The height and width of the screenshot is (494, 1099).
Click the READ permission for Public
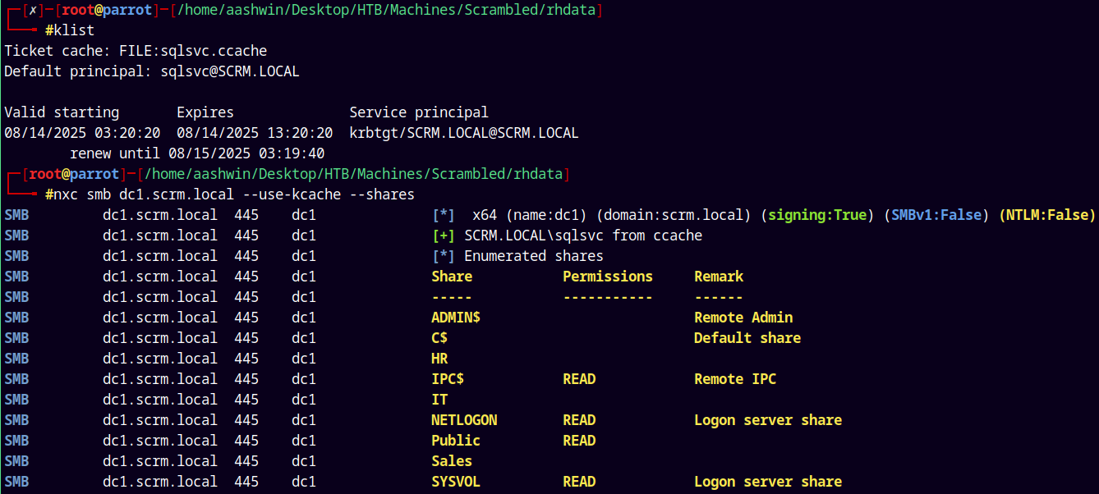[579, 441]
